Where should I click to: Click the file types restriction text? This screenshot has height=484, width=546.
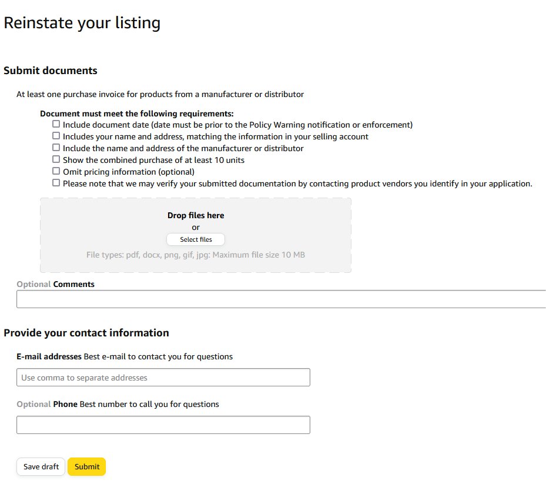pyautogui.click(x=195, y=255)
